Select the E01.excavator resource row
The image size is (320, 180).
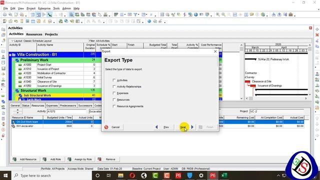157,126
